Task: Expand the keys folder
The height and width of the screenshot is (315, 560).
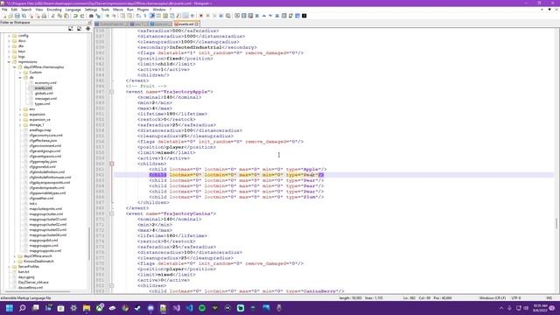Action: (9, 52)
